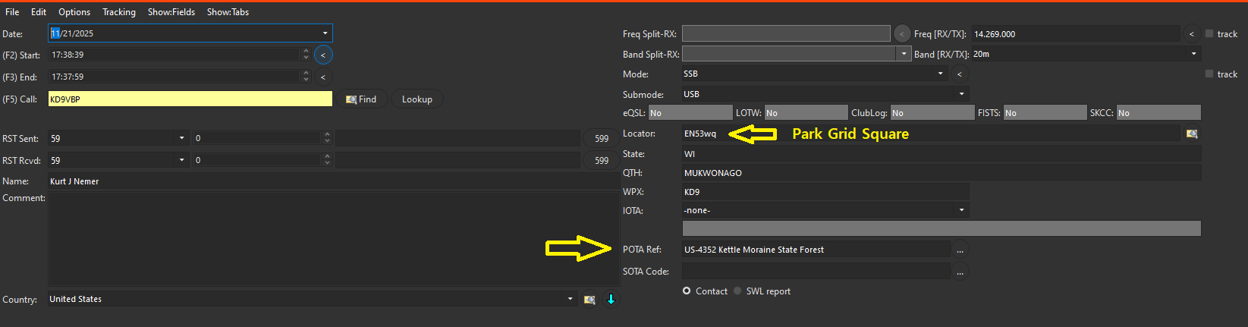The height and width of the screenshot is (327, 1248).
Task: Open the Tracking menu
Action: click(119, 12)
